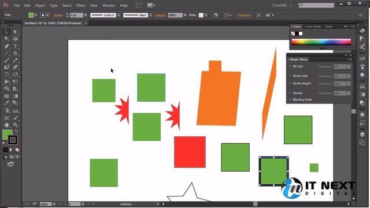This screenshot has height=208, width=370.
Task: Select the Shape Builder tool
Action: [6, 88]
